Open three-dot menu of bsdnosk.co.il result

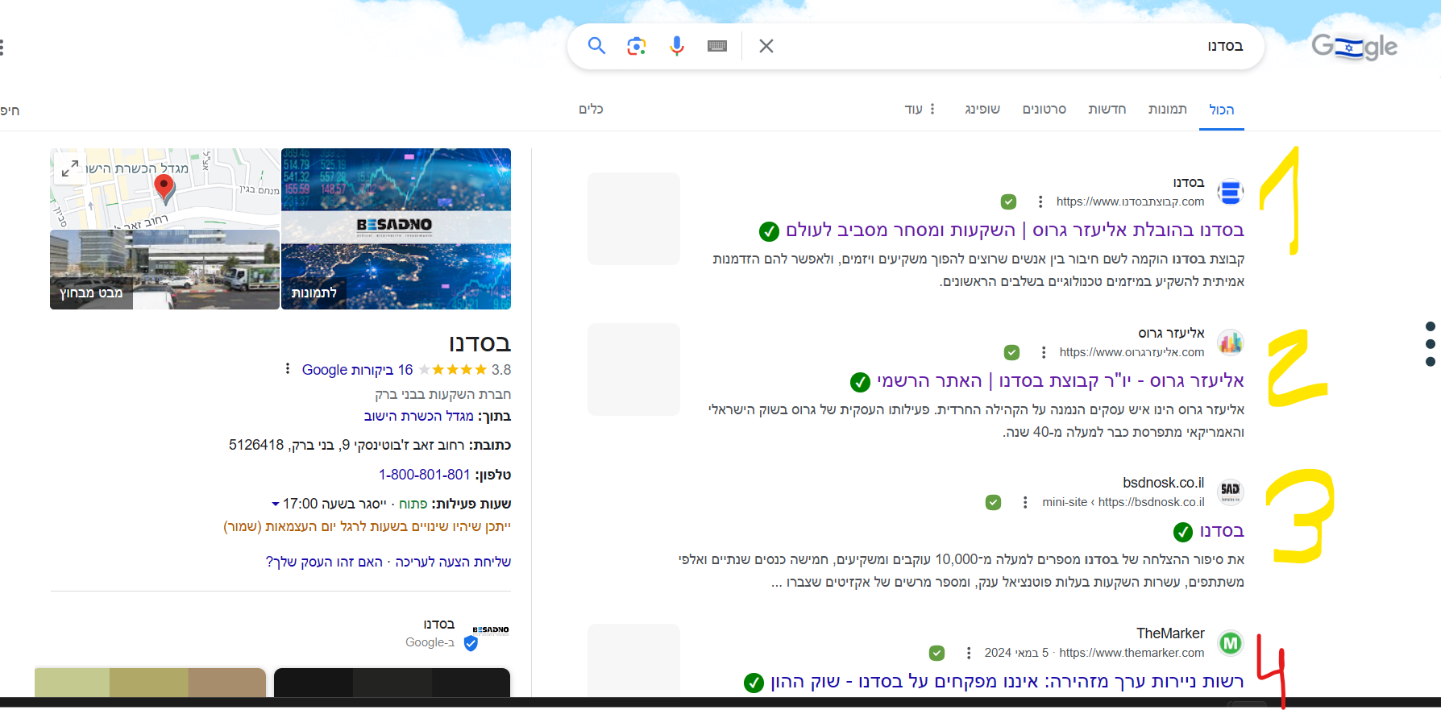click(1025, 502)
